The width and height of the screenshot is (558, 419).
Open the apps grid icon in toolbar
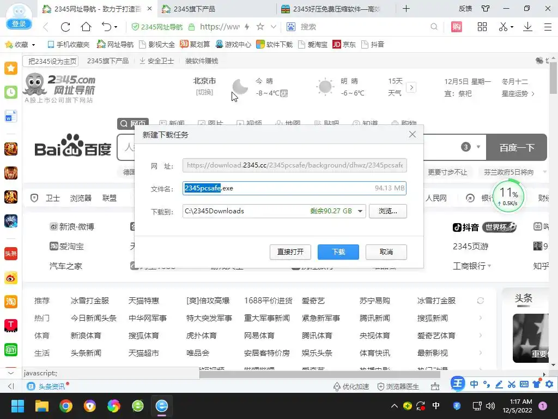click(482, 27)
